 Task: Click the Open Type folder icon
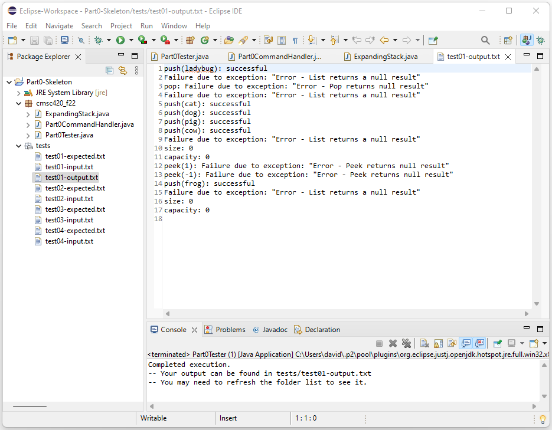[x=229, y=41]
